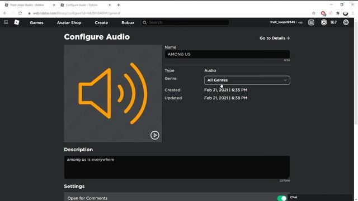This screenshot has width=358, height=201.
Task: Click the Roblox logo home icon
Action: click(x=17, y=22)
